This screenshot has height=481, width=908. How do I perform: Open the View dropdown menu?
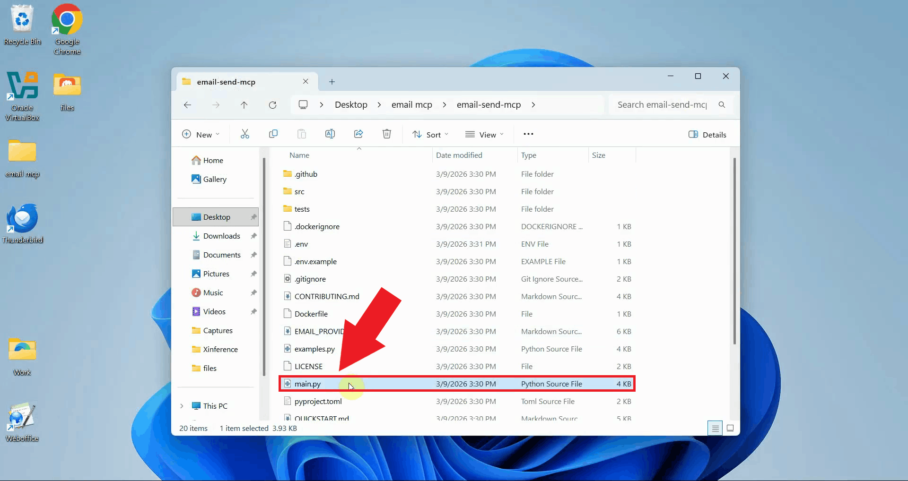pyautogui.click(x=485, y=135)
